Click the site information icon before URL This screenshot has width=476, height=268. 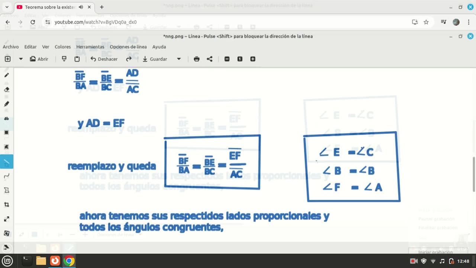47,22
